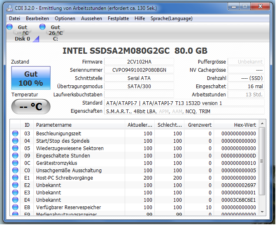Click the serial number field CVPO9491002P080BGN
The width and height of the screenshot is (277, 228).
coord(139,70)
